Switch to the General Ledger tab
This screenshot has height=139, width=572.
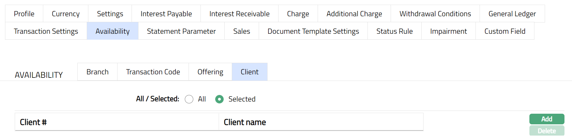pyautogui.click(x=512, y=14)
